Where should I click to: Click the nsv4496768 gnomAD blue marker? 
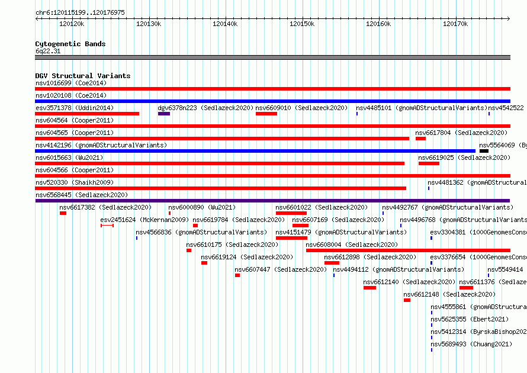pos(401,226)
